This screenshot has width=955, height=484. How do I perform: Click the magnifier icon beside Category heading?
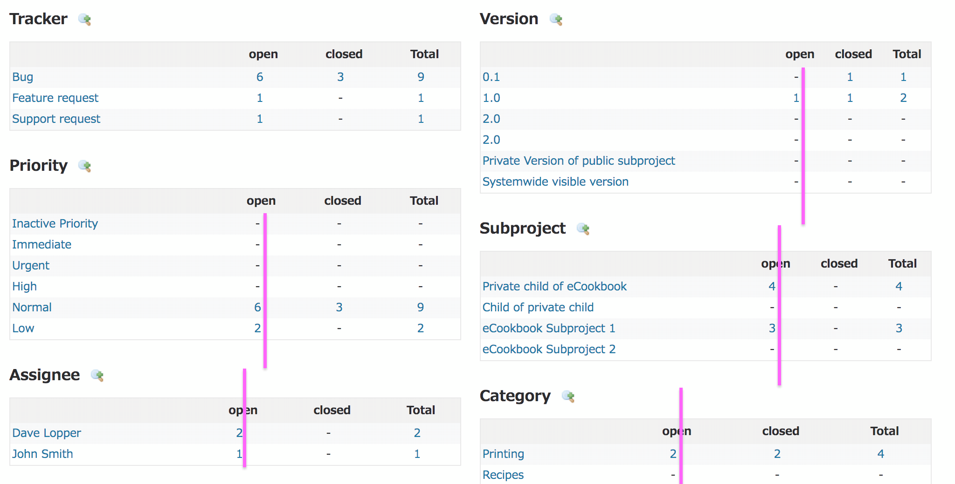pyautogui.click(x=568, y=397)
